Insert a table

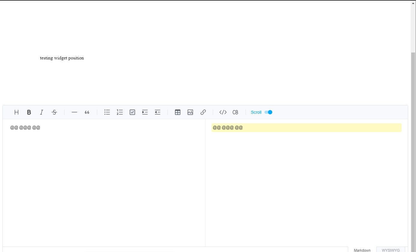coord(177,112)
